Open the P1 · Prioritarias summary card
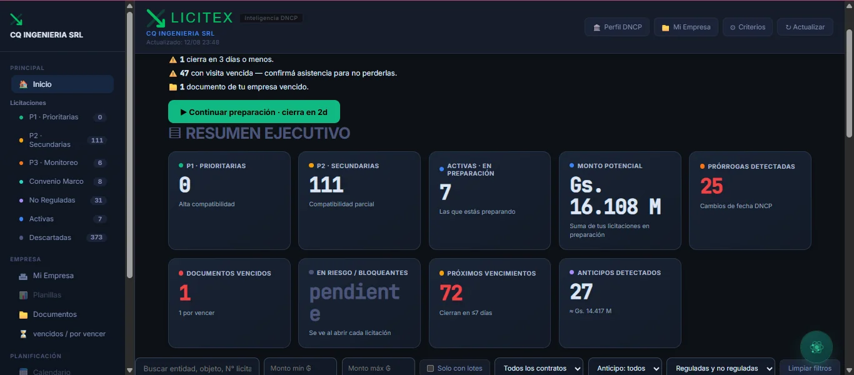 (229, 201)
